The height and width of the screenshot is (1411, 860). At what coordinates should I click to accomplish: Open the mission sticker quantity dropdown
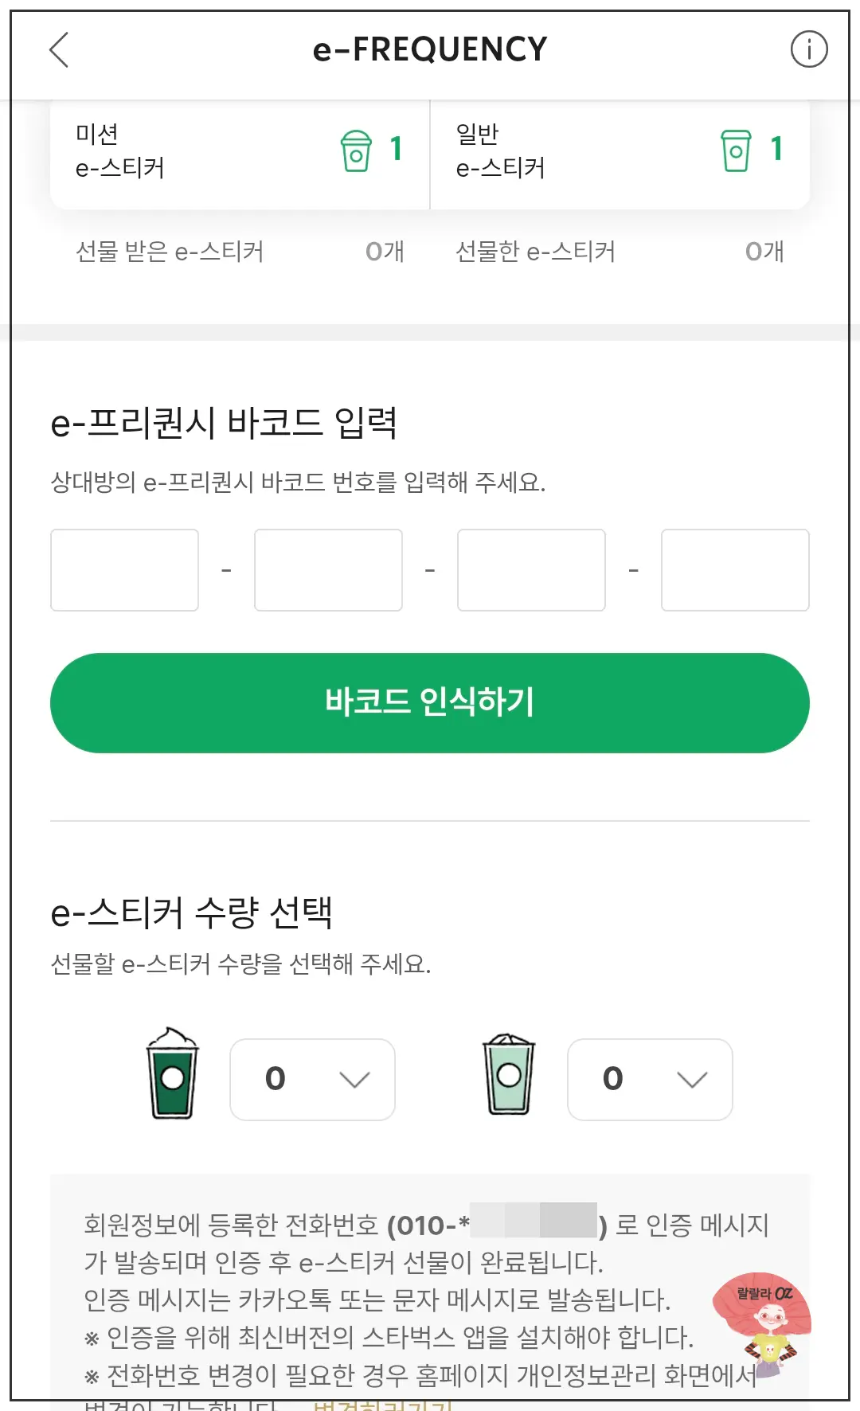coord(312,1079)
